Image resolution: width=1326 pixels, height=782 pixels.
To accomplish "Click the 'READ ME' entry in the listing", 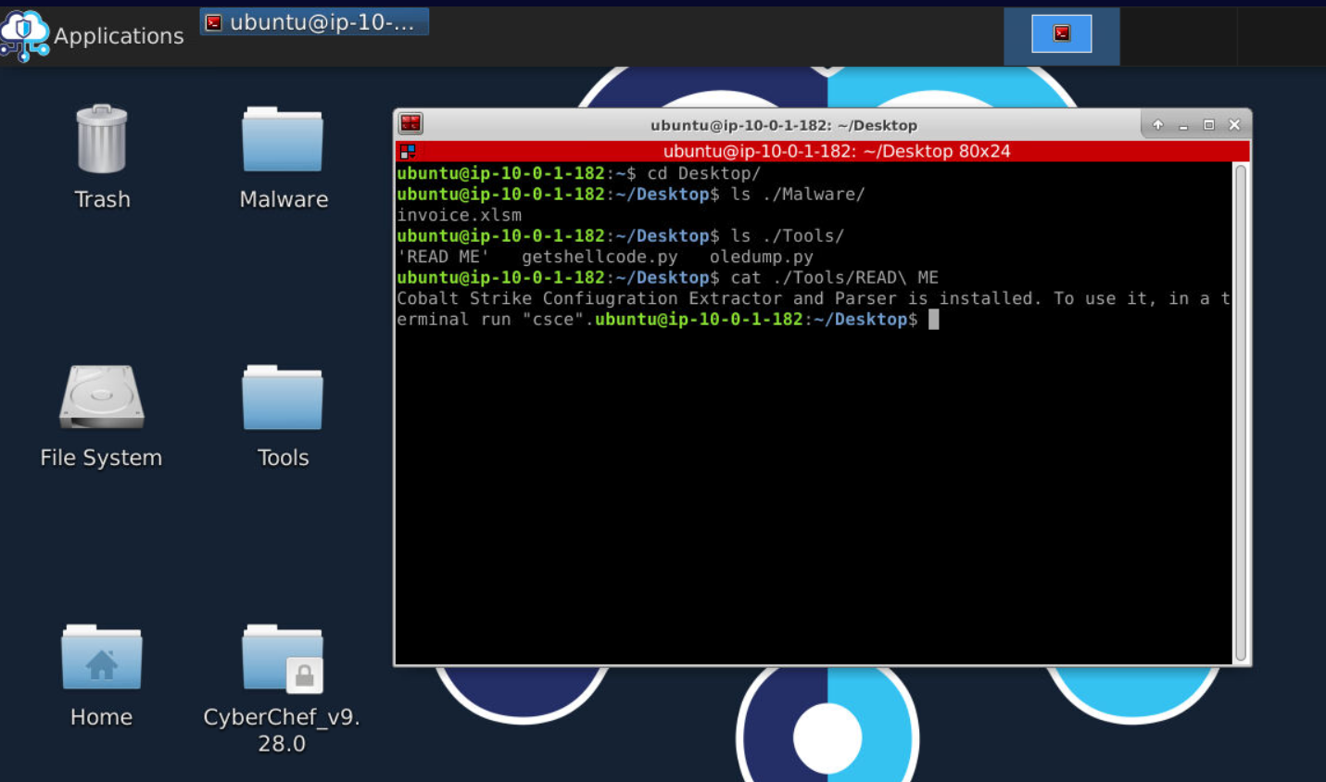I will pos(443,257).
